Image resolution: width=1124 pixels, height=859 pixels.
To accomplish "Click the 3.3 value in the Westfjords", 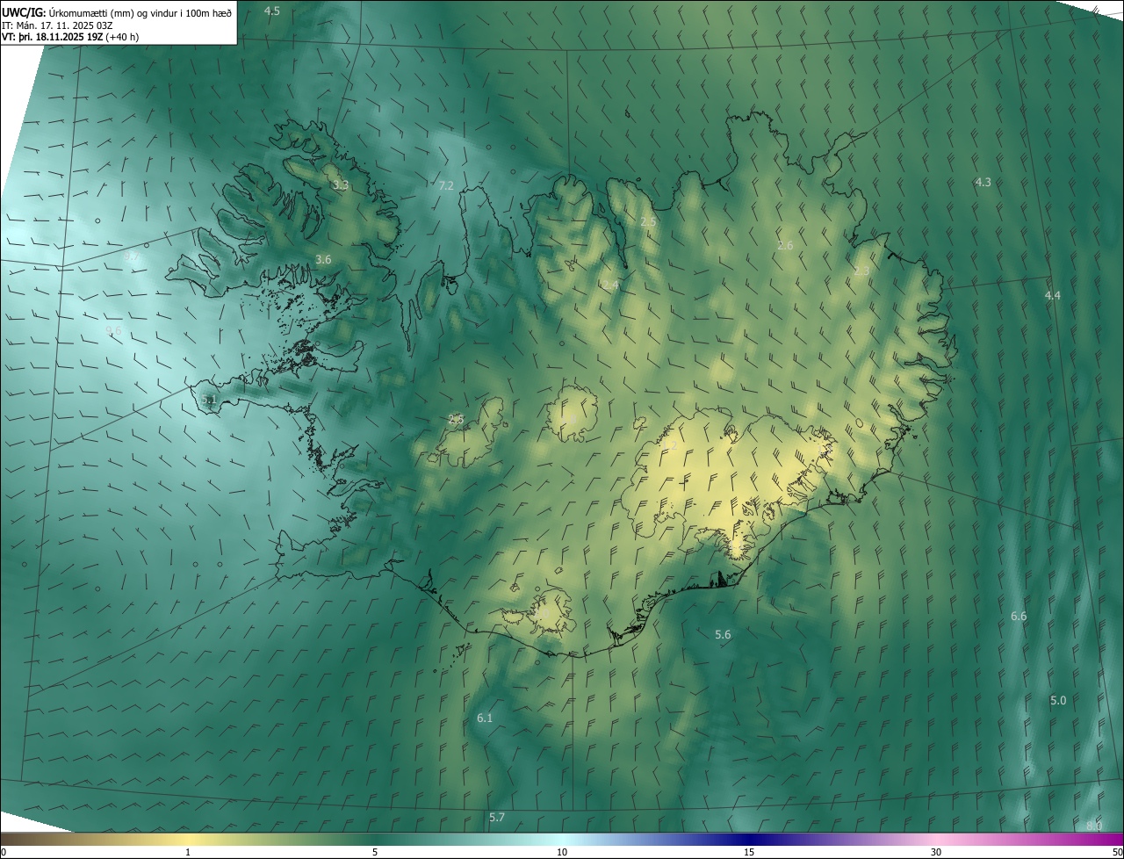I will (341, 185).
